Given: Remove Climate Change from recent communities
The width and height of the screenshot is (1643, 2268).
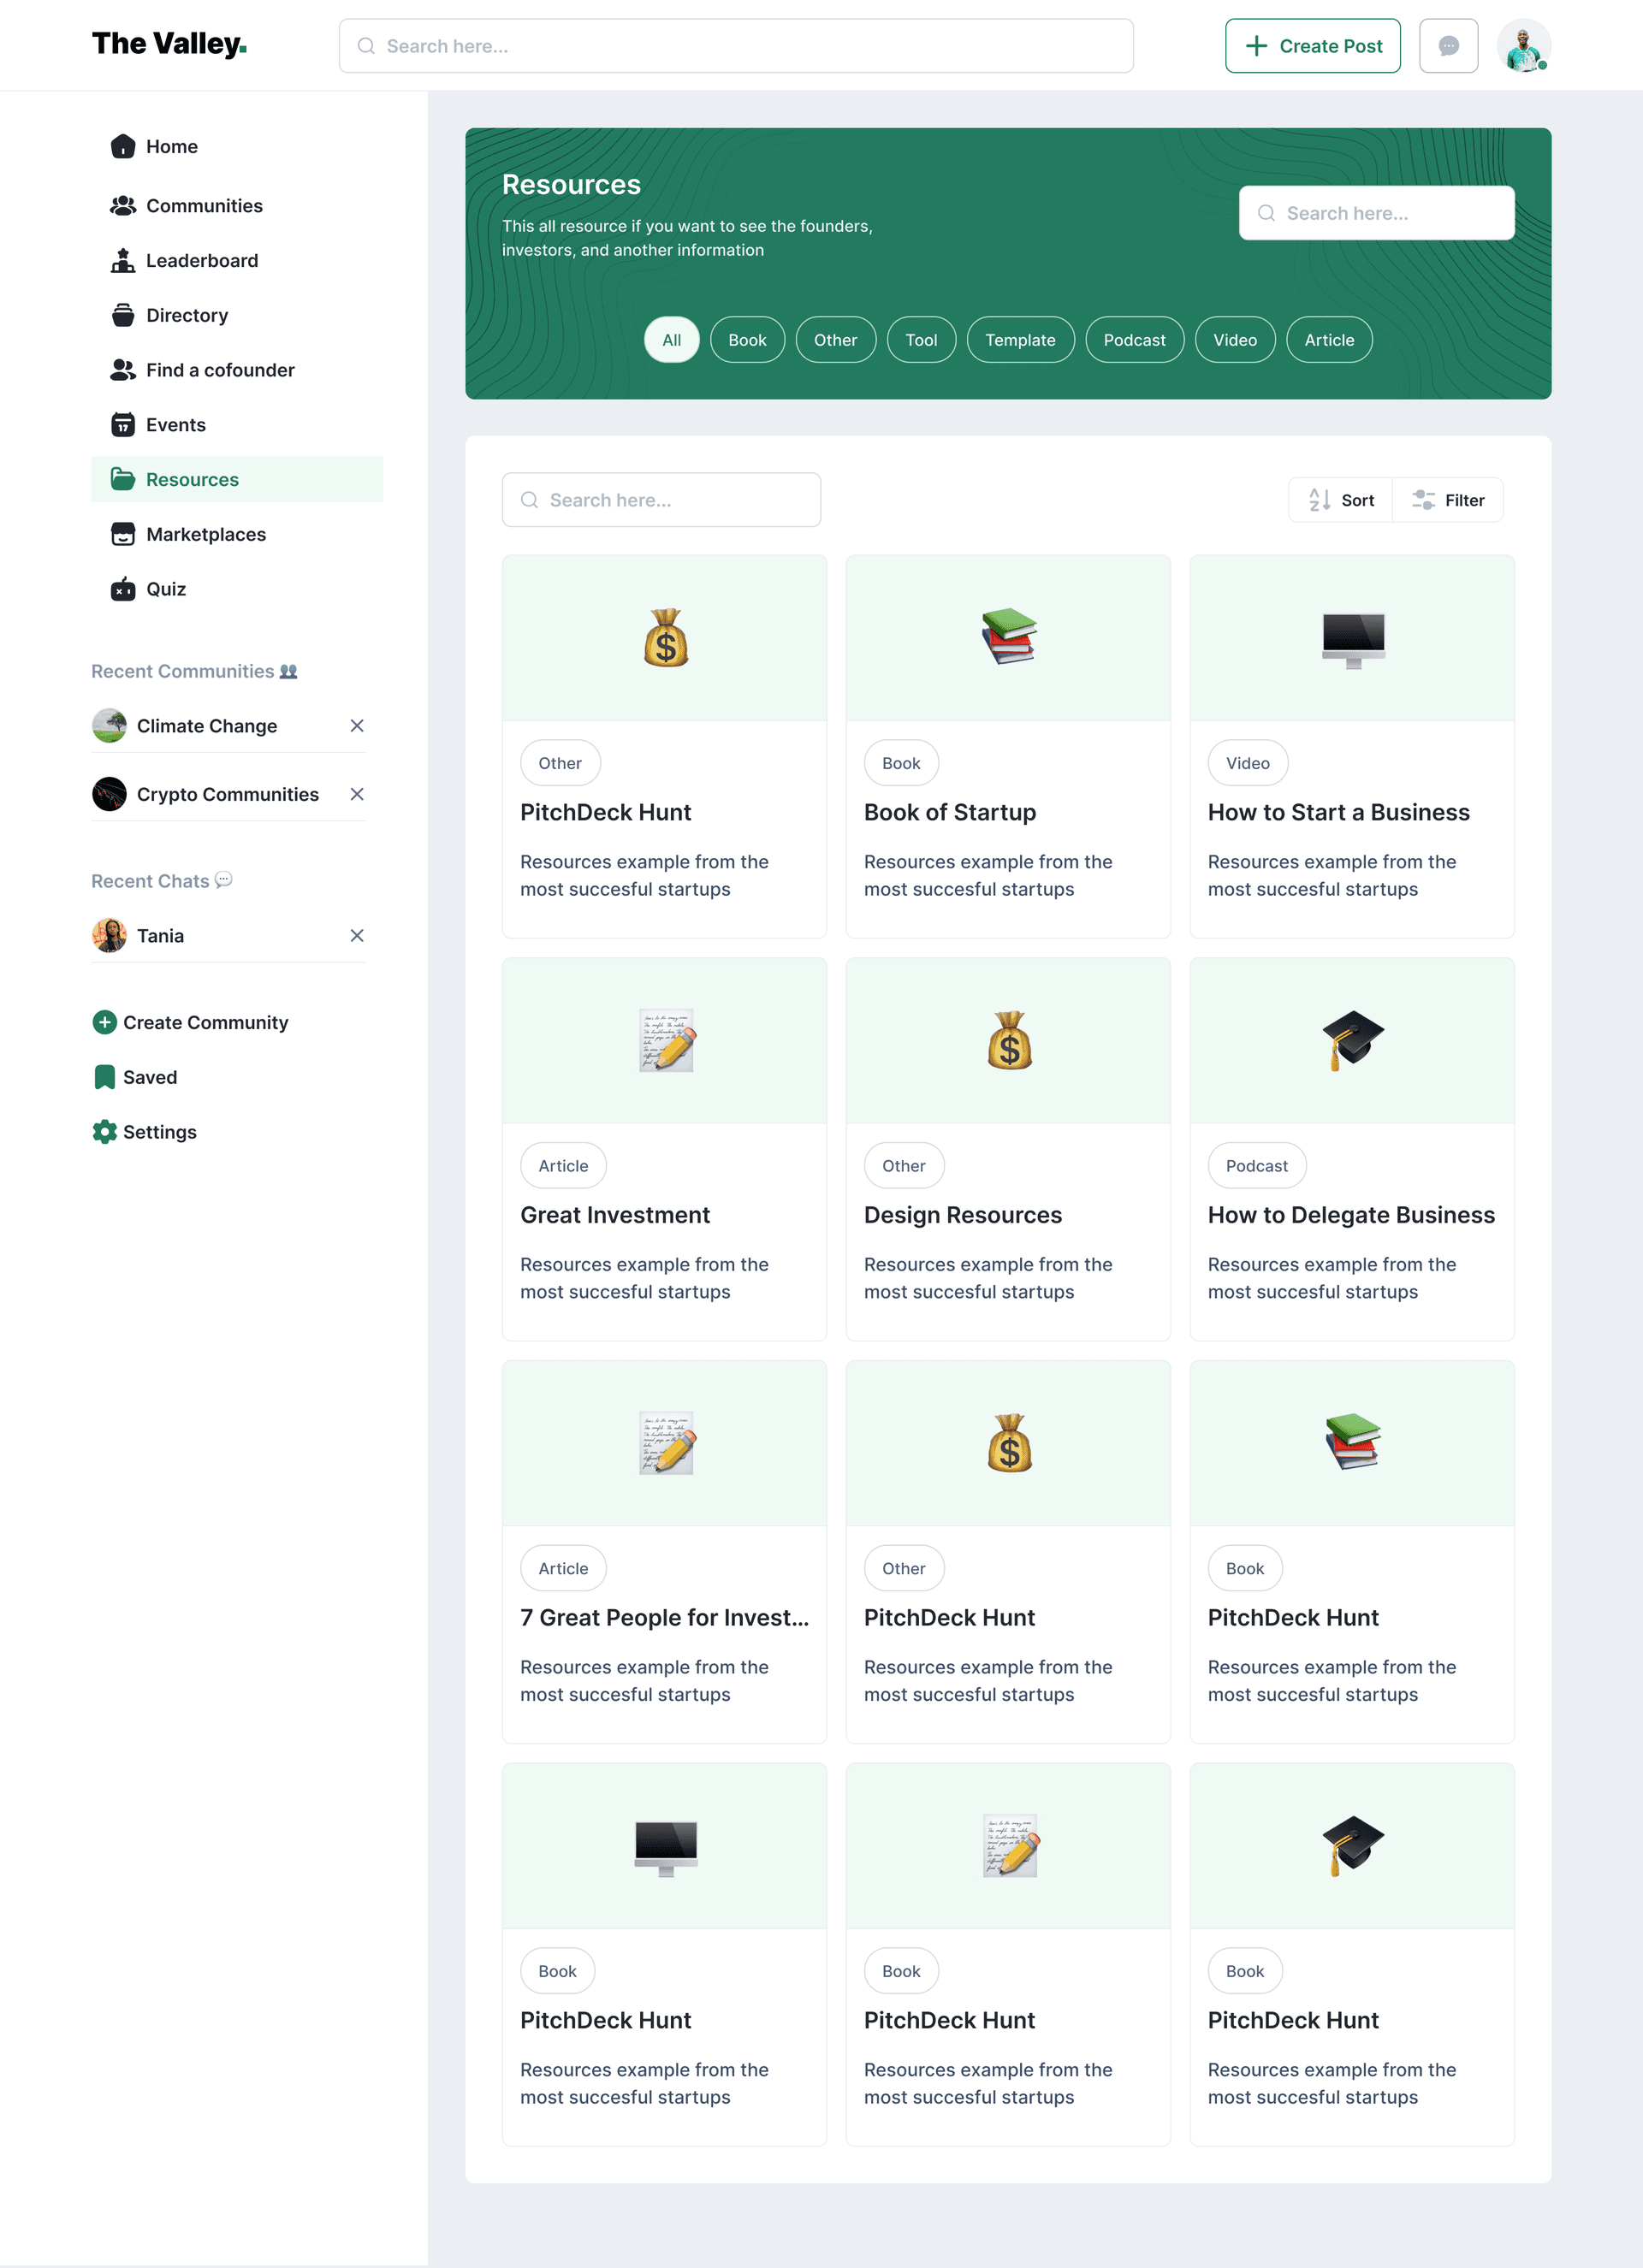Looking at the screenshot, I should click(356, 724).
